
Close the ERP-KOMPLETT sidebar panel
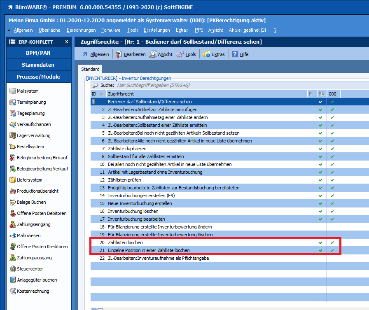point(67,42)
